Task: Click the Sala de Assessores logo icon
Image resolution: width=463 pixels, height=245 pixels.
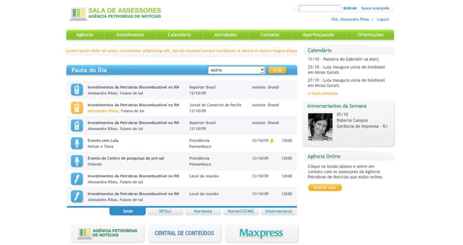Action: click(x=78, y=14)
